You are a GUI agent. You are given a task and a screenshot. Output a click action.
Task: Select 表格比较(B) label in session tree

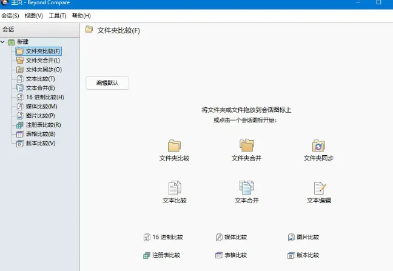tap(41, 134)
